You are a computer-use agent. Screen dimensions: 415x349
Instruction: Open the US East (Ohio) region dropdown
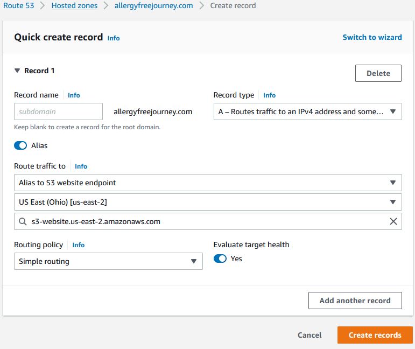pos(208,202)
